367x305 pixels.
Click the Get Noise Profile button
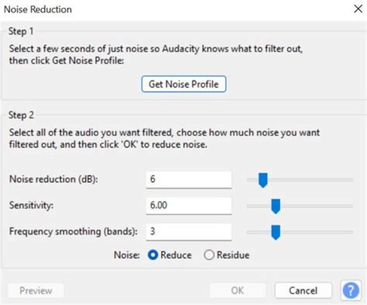click(183, 84)
